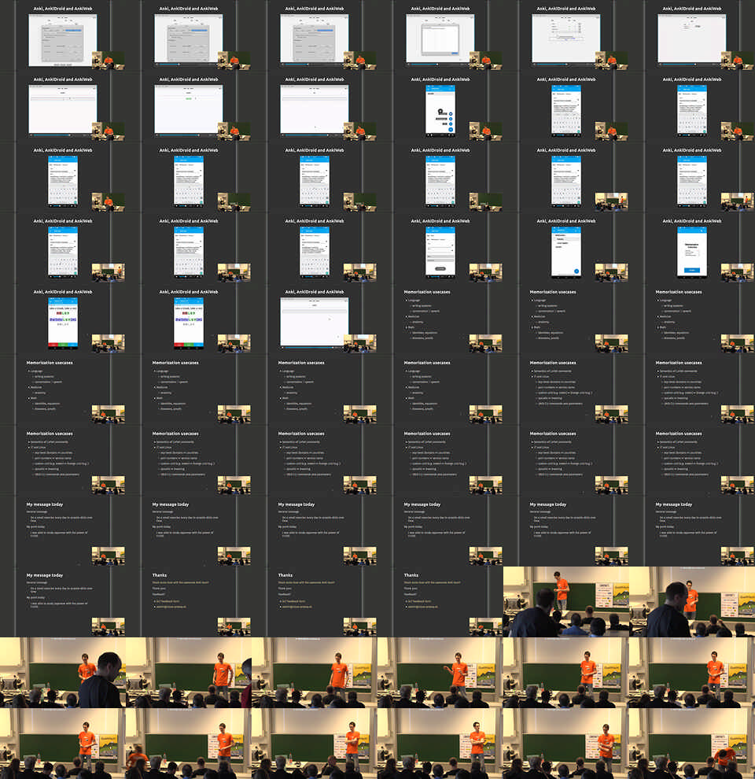
Task: Pick the phone frame showing a form without a keyboard
Action: pos(440,248)
